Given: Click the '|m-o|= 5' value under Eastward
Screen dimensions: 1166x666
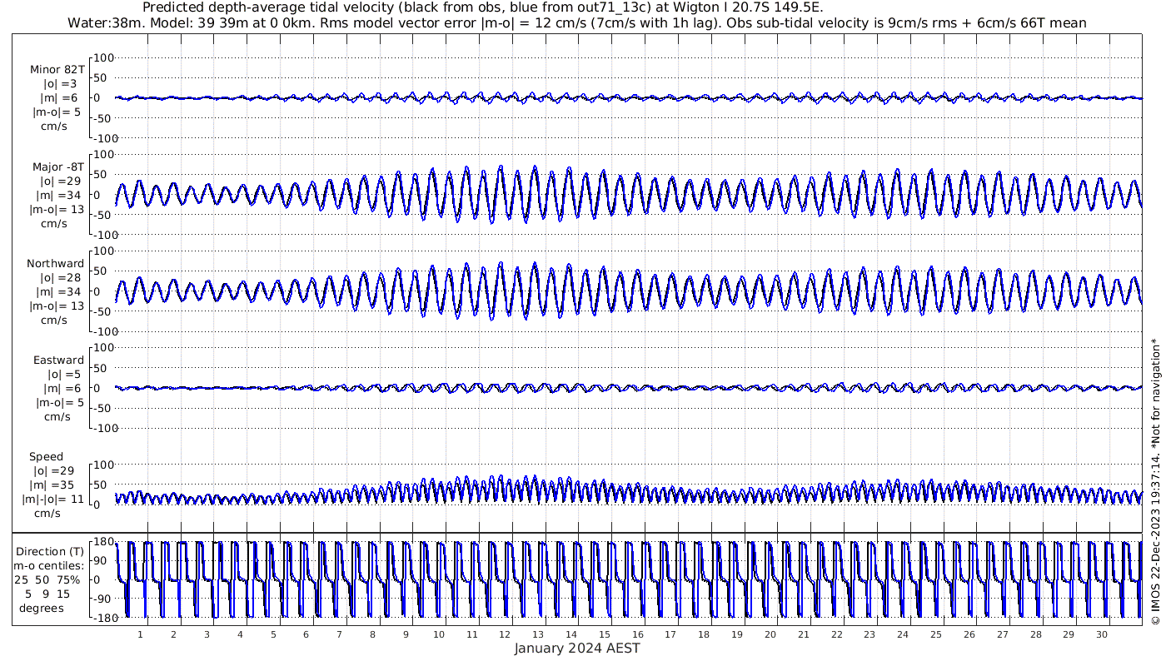Looking at the screenshot, I should [x=58, y=403].
